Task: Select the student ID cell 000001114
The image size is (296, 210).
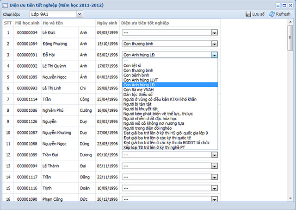Action: coord(27,99)
